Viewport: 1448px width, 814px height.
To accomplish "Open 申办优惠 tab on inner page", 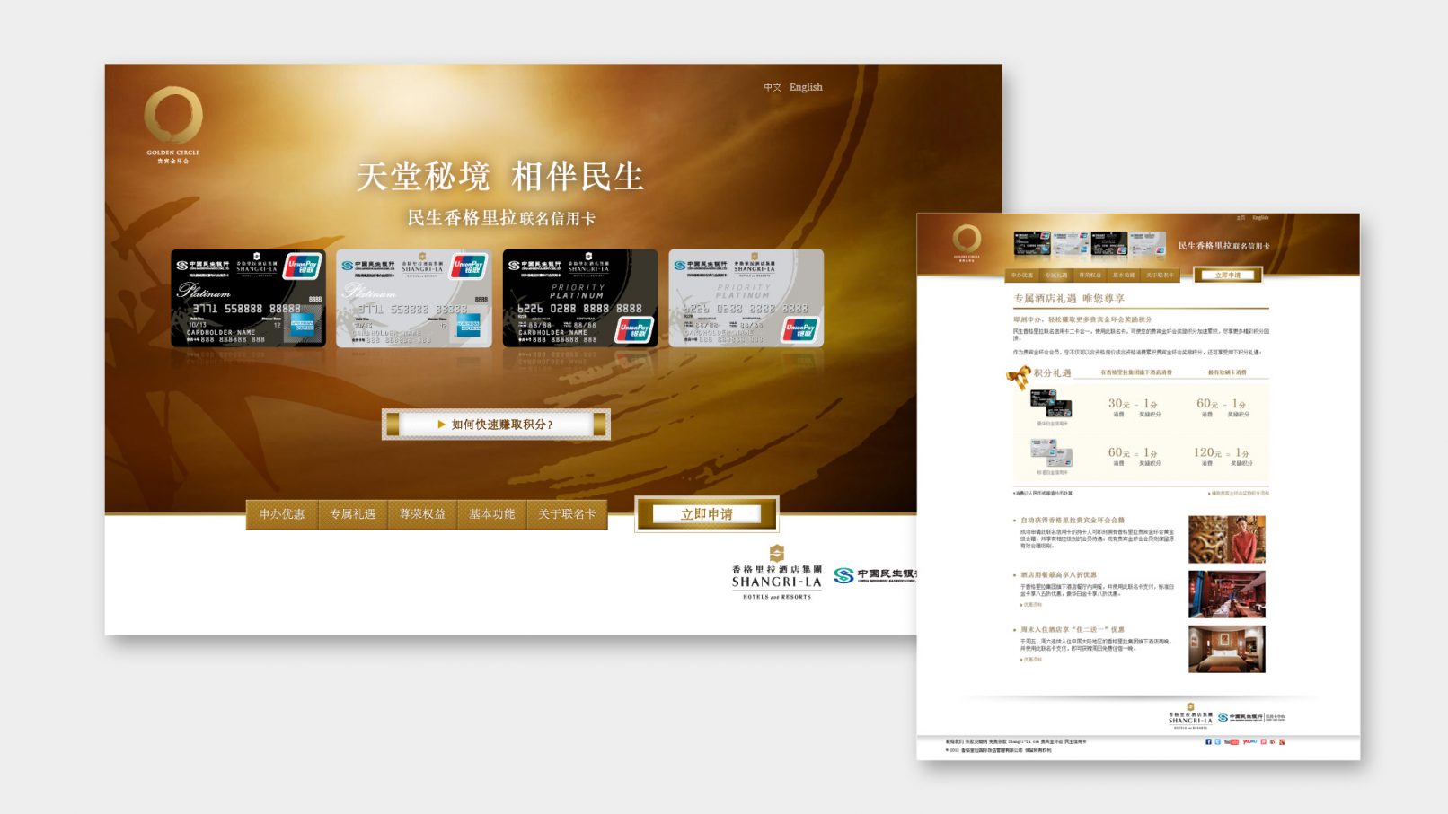I will pos(1022,275).
